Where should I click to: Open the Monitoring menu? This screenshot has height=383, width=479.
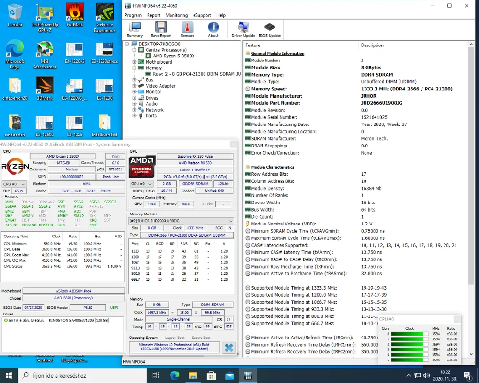176,15
